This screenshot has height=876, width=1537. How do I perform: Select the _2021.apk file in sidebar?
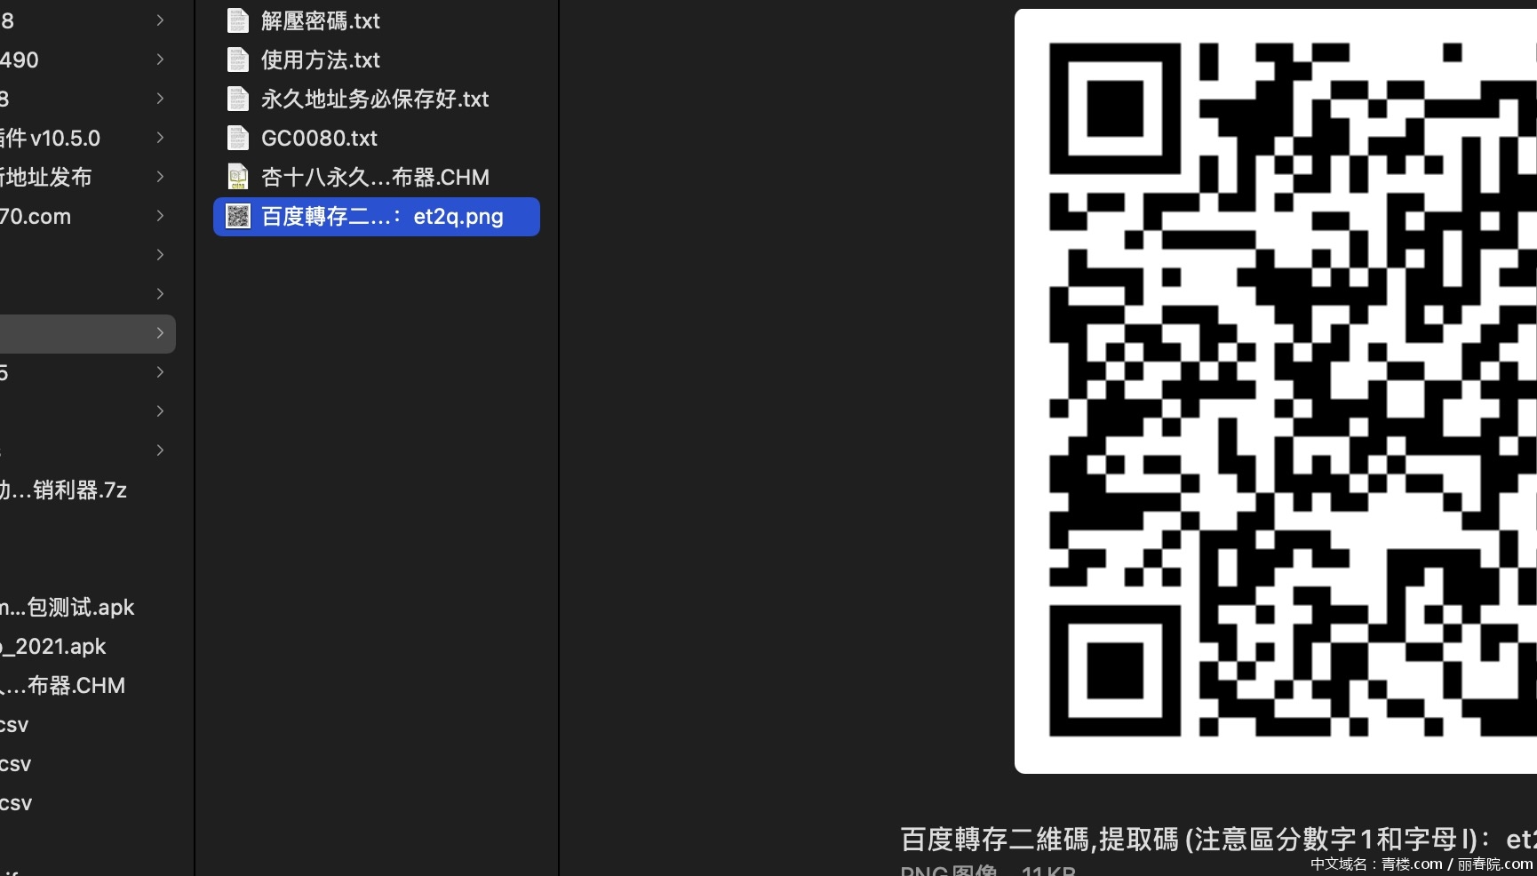tap(53, 646)
